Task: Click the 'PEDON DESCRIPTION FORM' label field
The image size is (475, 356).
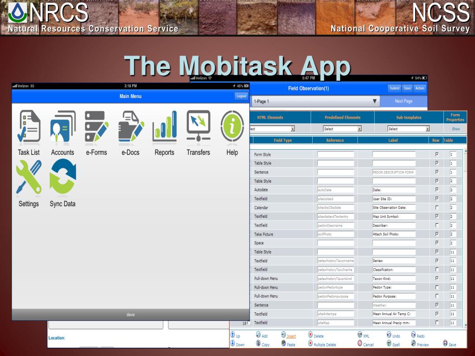Action: pyautogui.click(x=394, y=172)
